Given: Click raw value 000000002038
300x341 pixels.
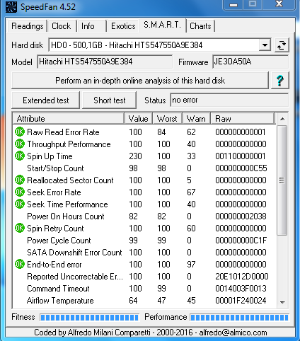Looking at the screenshot, I should point(241,216).
